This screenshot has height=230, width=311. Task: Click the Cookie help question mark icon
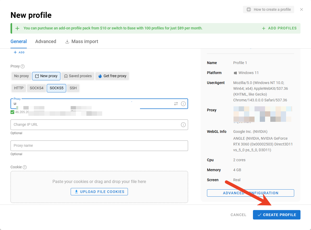(x=25, y=167)
